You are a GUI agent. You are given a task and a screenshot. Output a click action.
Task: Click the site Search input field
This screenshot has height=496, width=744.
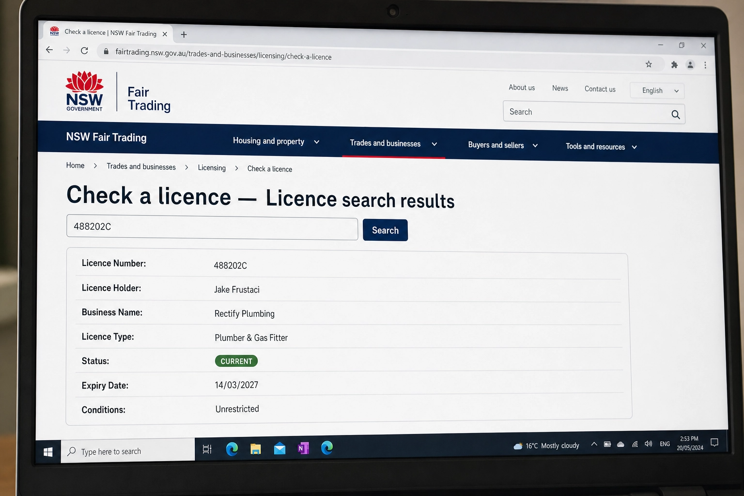594,113
